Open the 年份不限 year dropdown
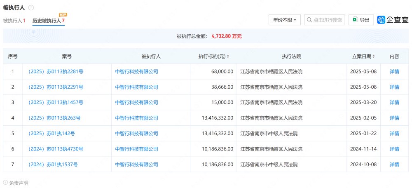The width and height of the screenshot is (412, 188). pos(285,20)
